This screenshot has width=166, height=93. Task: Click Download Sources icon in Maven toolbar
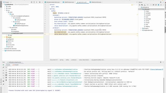click(145, 5)
